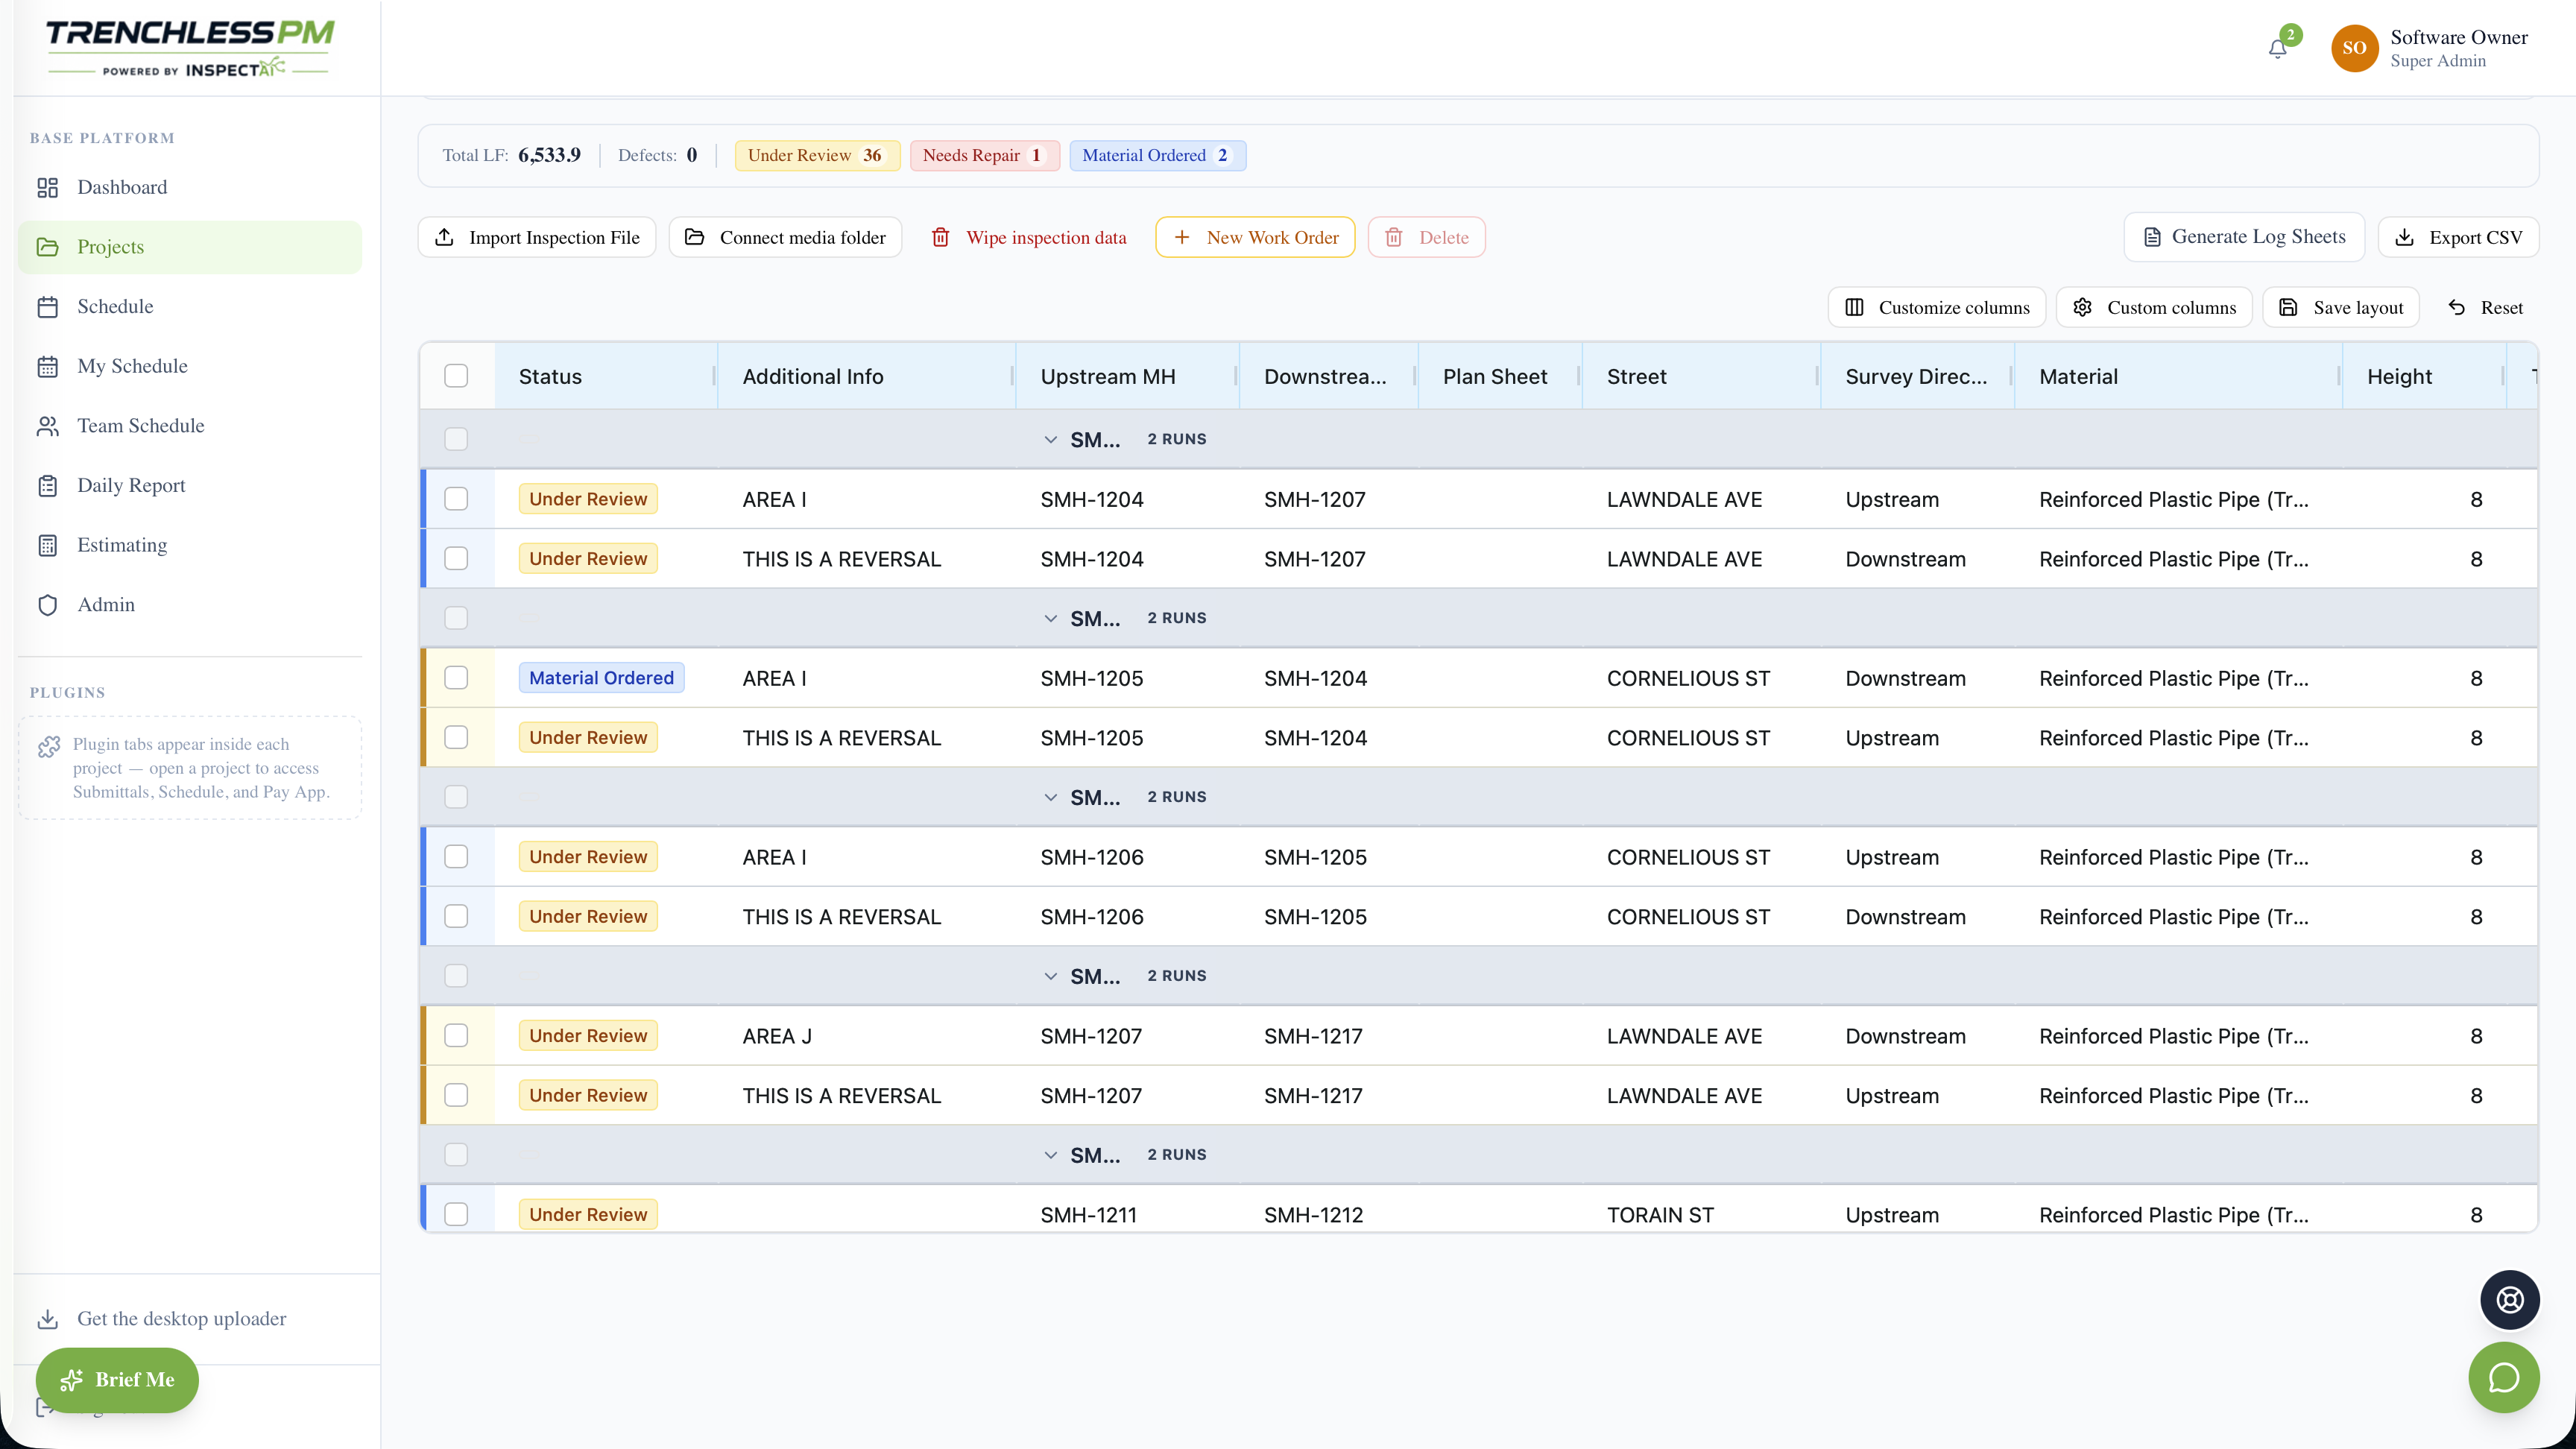Click the TrenchlessPM logo

pos(190,48)
